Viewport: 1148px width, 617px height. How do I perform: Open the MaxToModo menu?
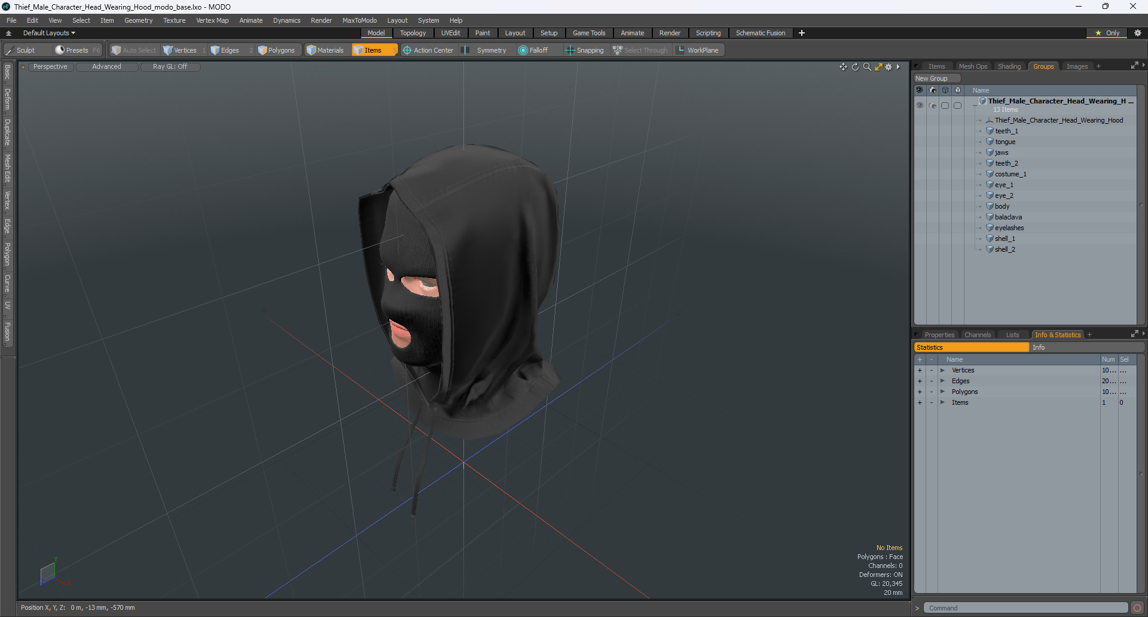click(359, 20)
